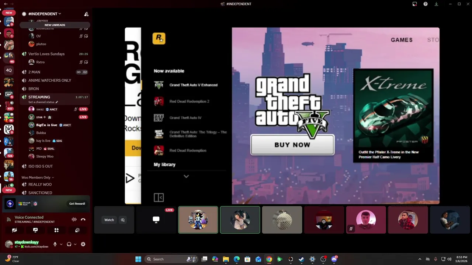Turn on camera in voice panel
The image size is (472, 265).
point(14,230)
